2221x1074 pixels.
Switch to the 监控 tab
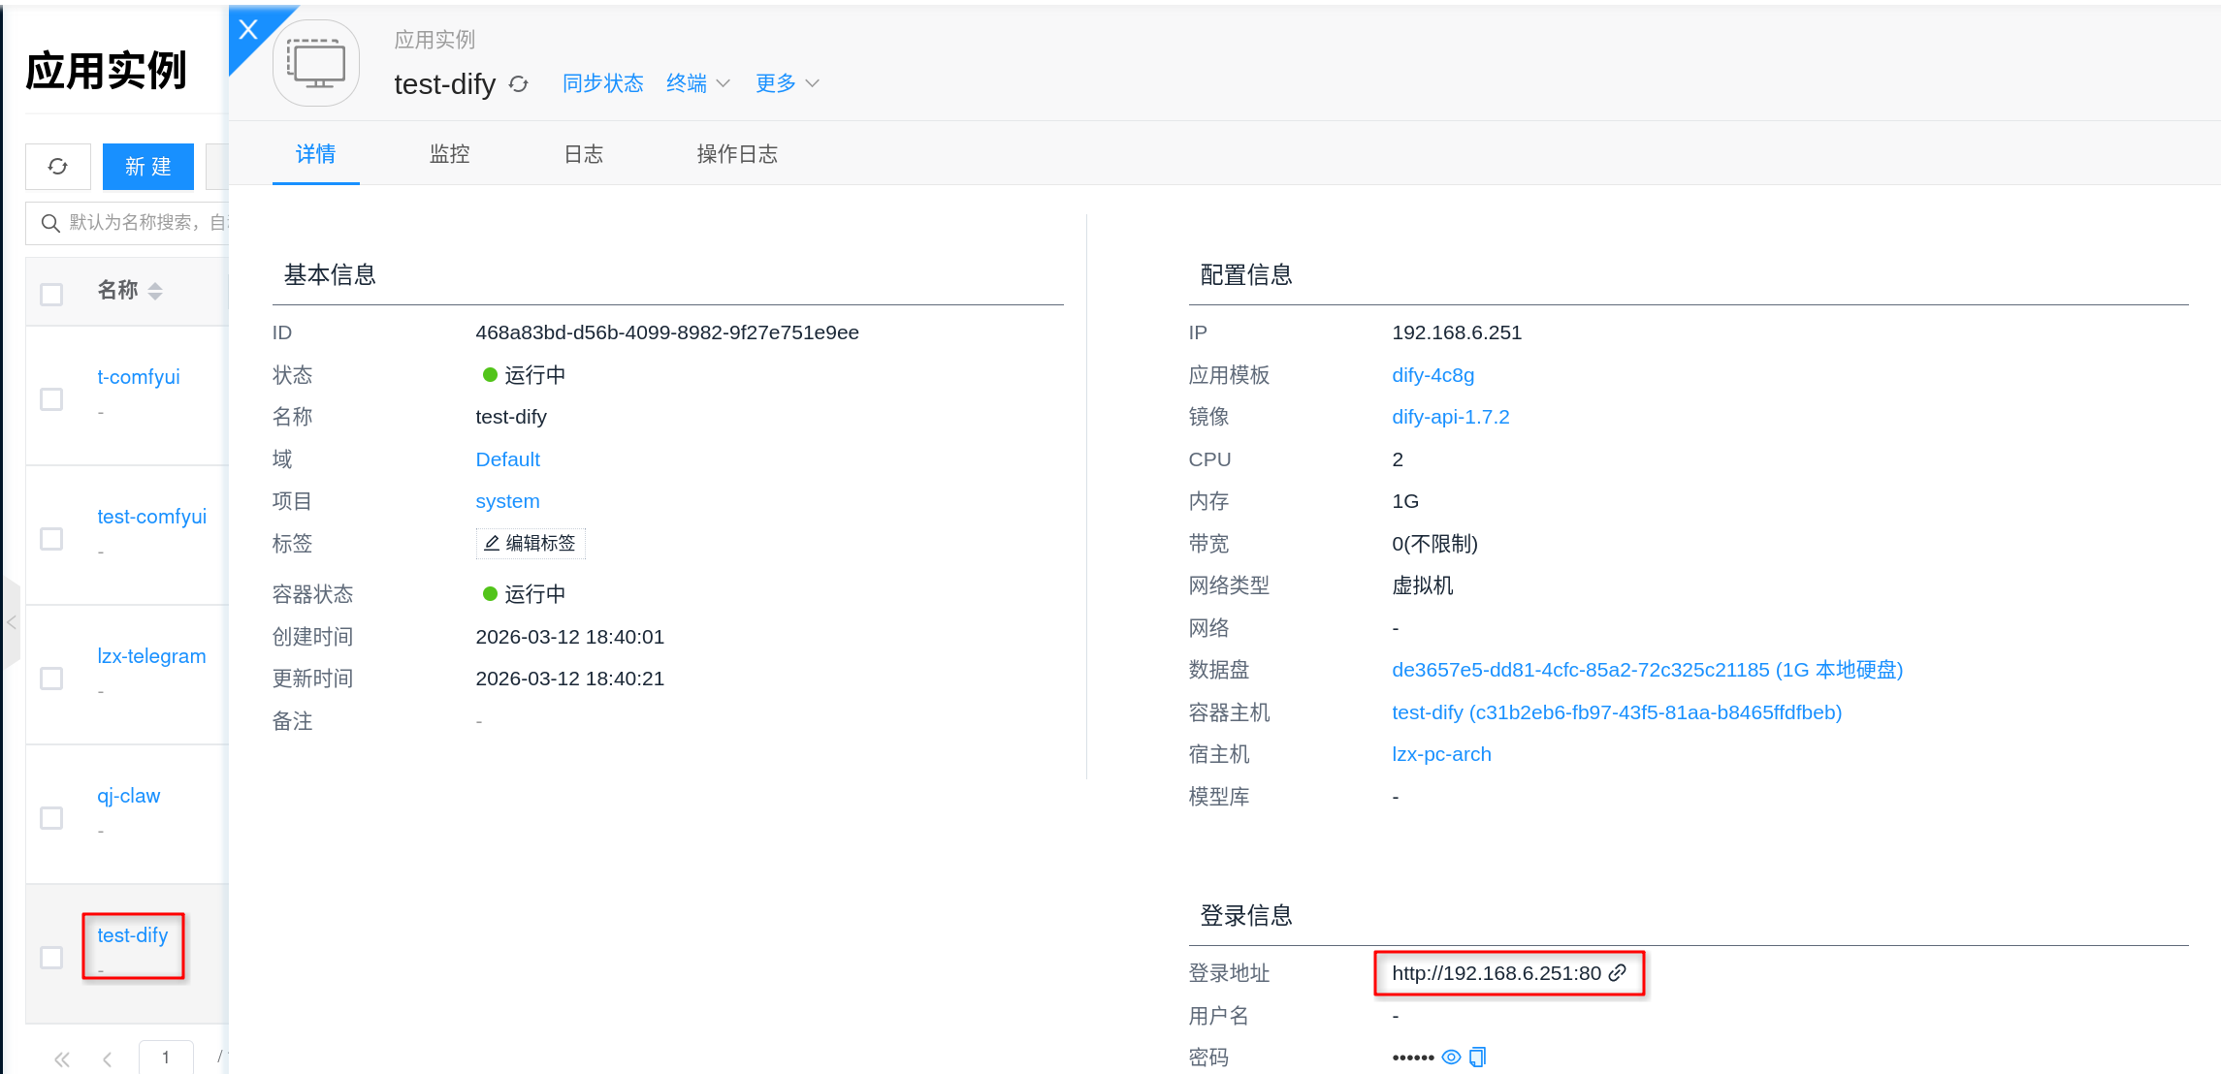[449, 154]
